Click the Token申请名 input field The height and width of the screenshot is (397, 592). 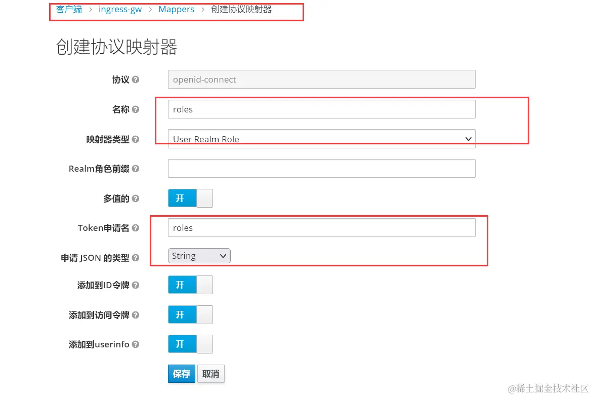[x=321, y=228]
